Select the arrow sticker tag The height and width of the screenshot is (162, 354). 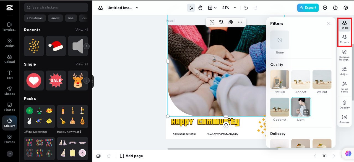coord(55,18)
